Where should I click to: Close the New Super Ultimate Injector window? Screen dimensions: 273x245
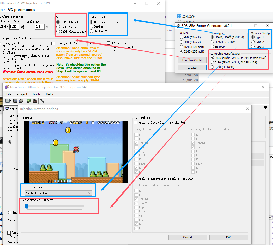(263, 87)
